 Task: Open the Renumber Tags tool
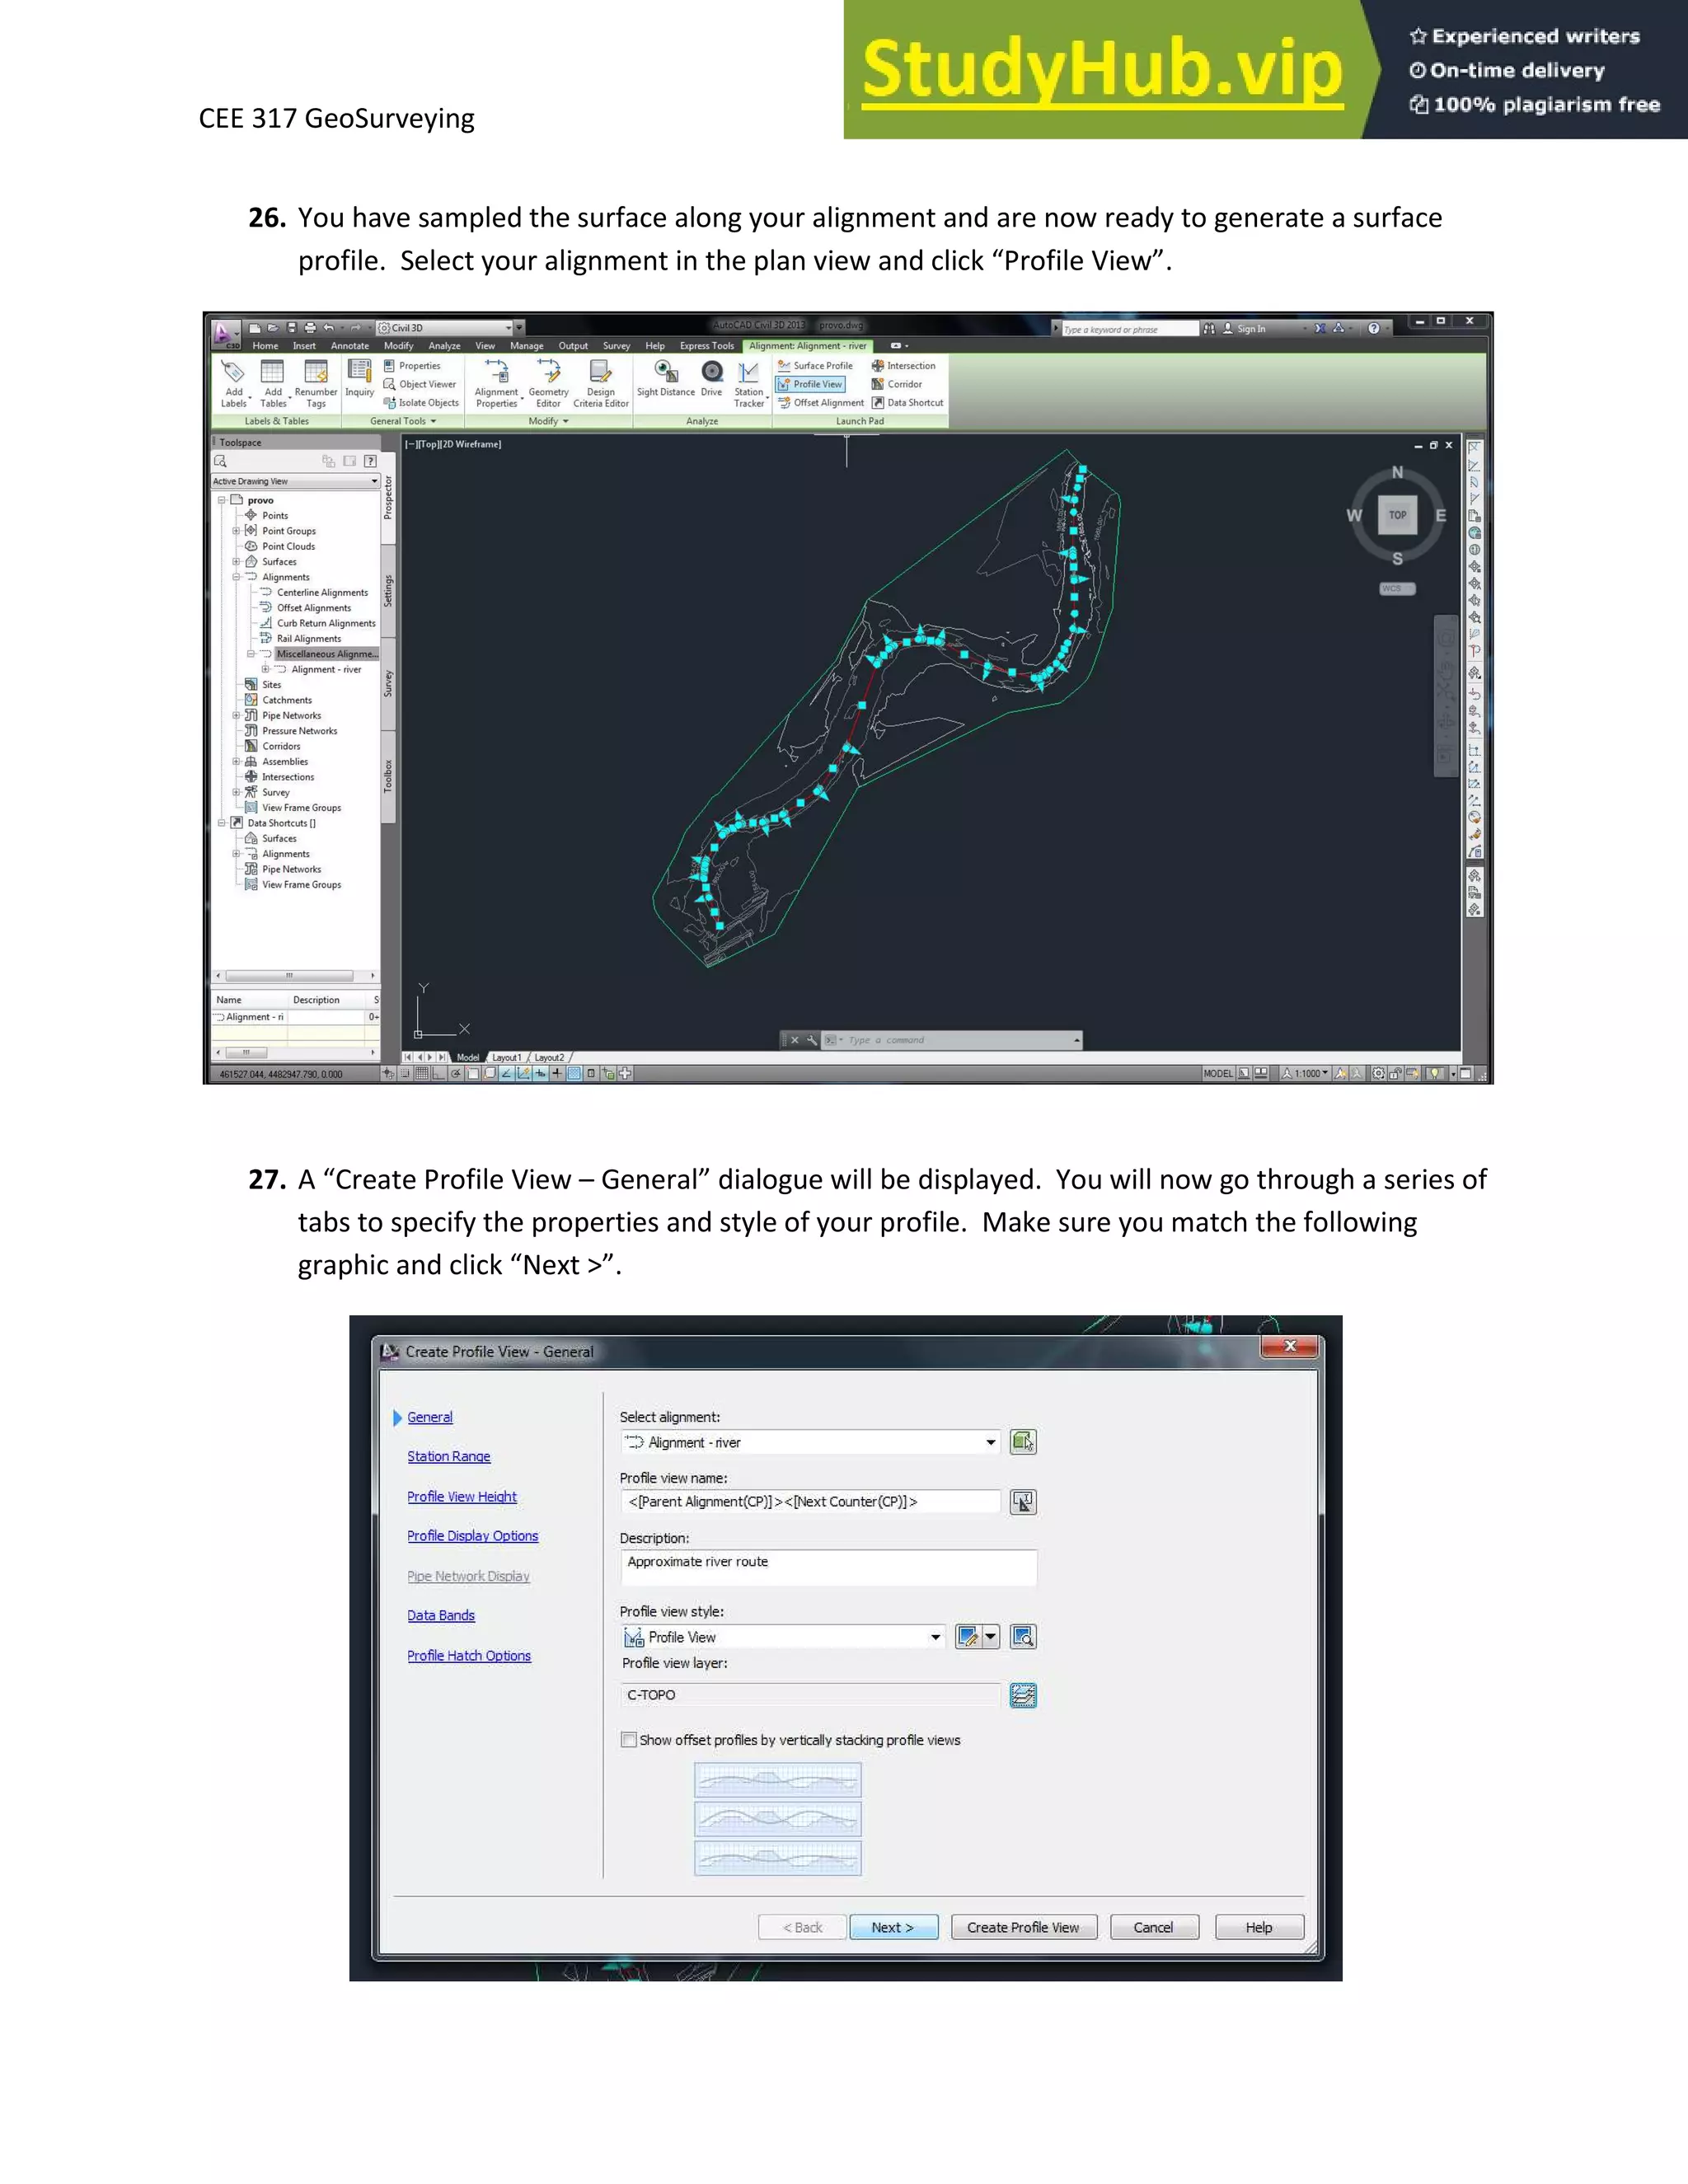click(316, 384)
